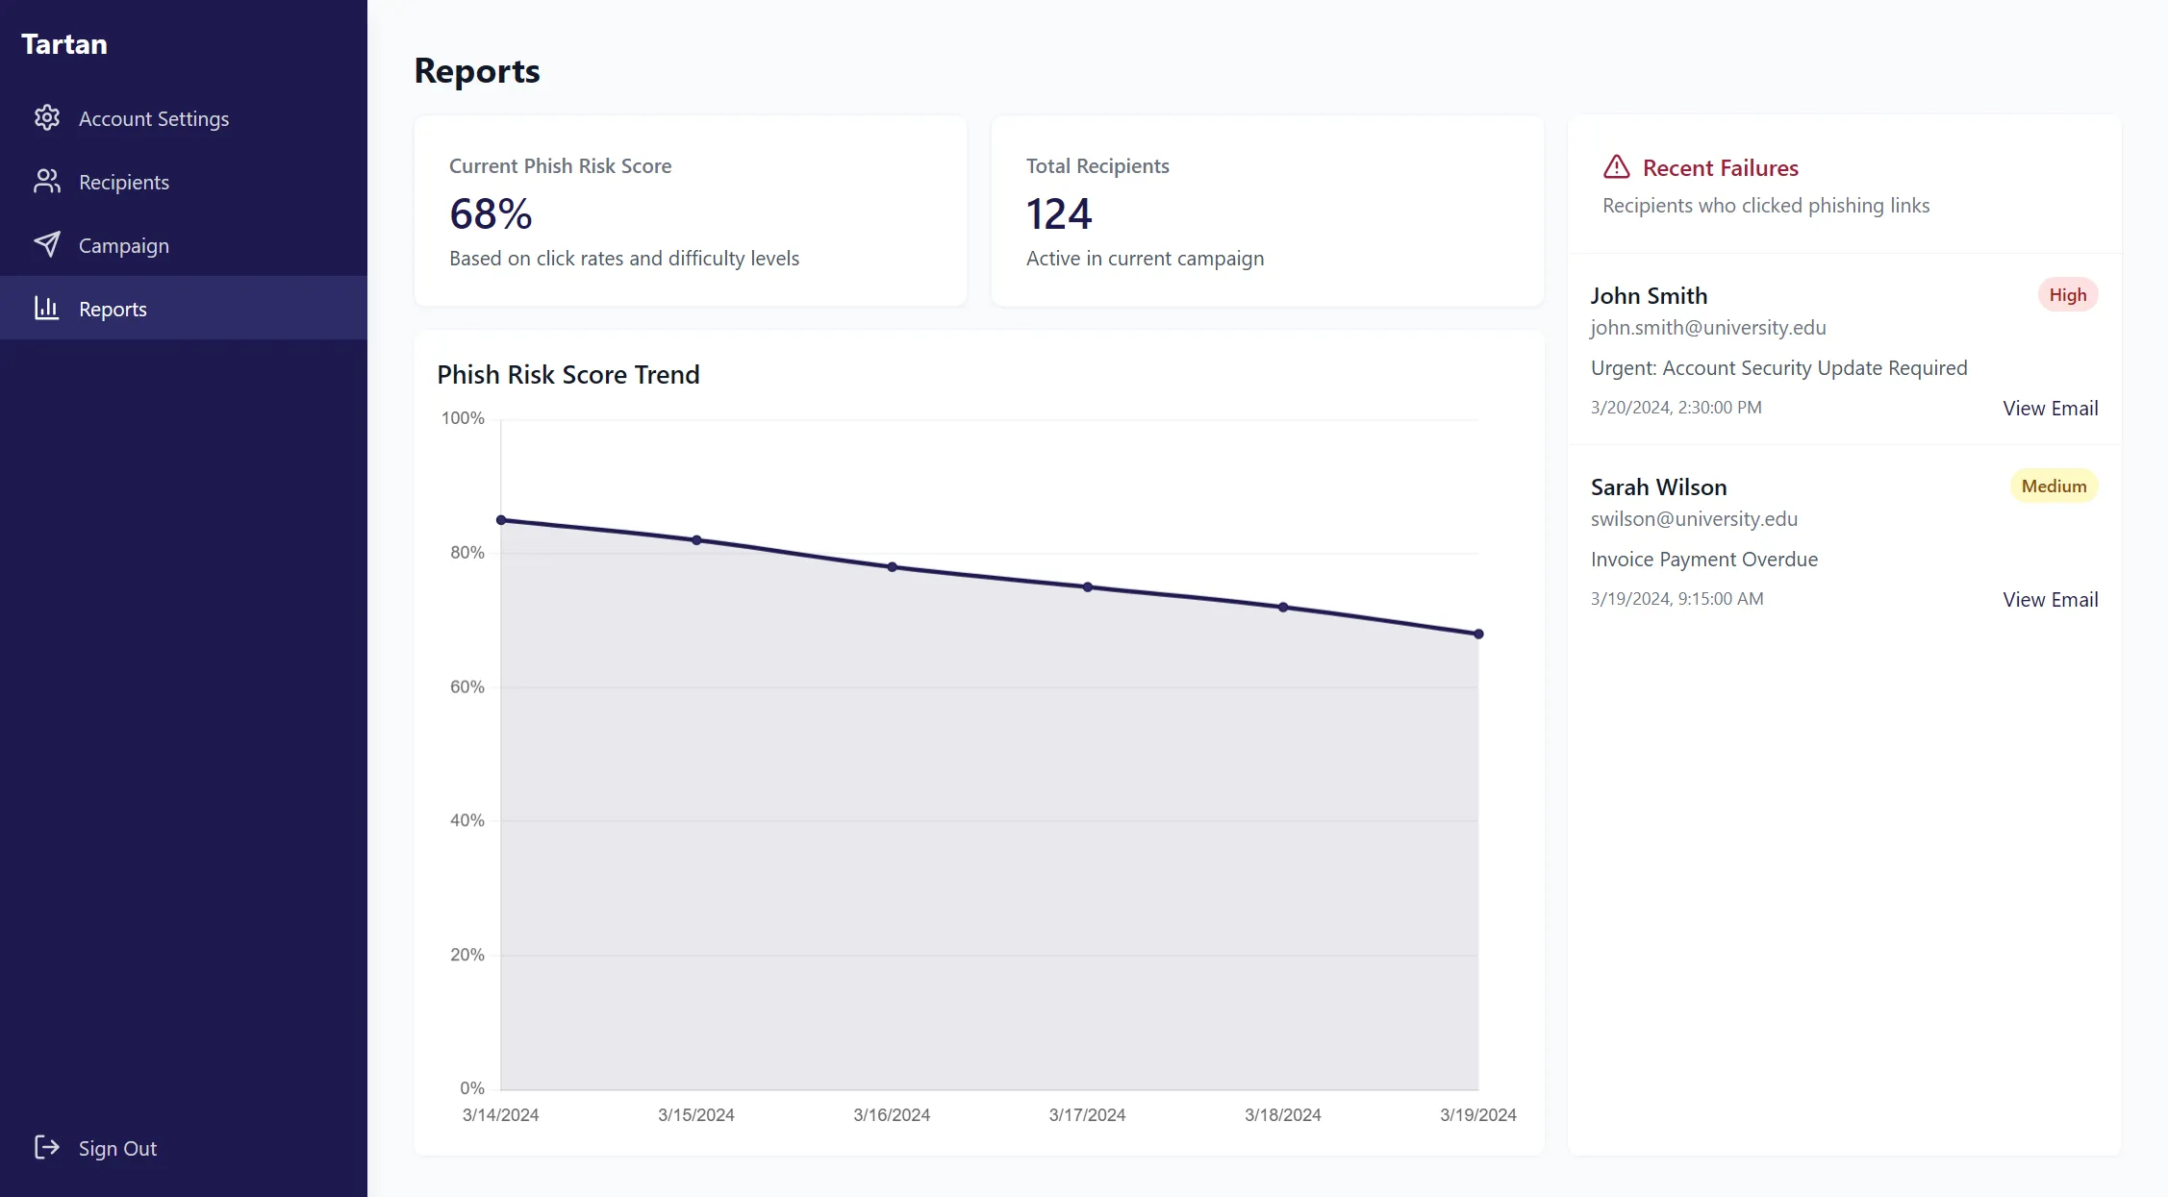Click the Account Settings gear icon

click(46, 117)
